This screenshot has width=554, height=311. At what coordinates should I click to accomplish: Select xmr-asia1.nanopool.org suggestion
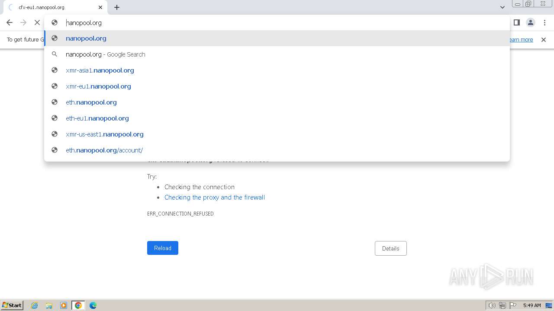(x=277, y=70)
